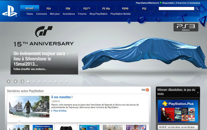Viewport: 207px width, 130px height.
Task: Click the covered blue car image
Action: (144, 54)
